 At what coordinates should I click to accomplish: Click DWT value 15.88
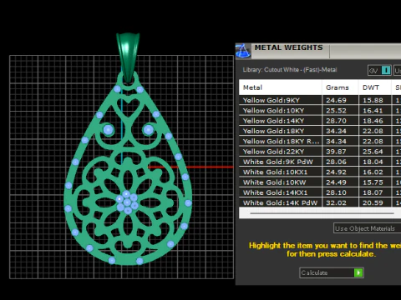click(x=373, y=100)
